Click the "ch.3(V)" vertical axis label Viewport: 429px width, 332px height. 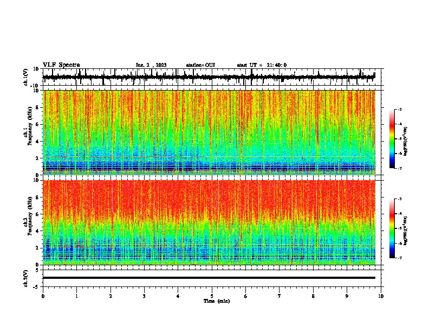coord(26,278)
